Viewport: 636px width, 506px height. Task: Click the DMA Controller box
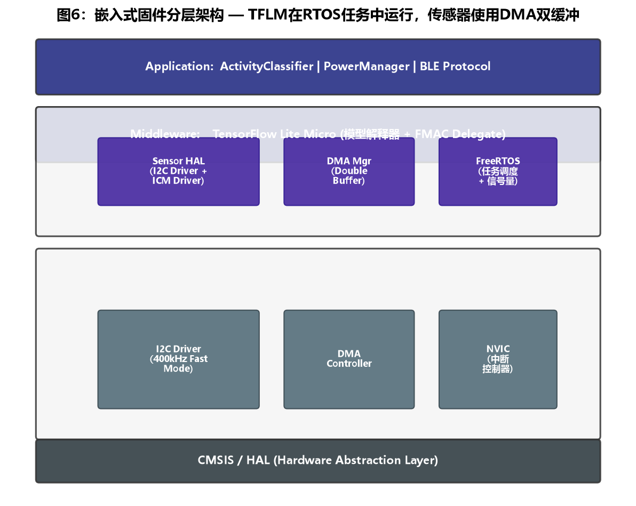click(349, 359)
